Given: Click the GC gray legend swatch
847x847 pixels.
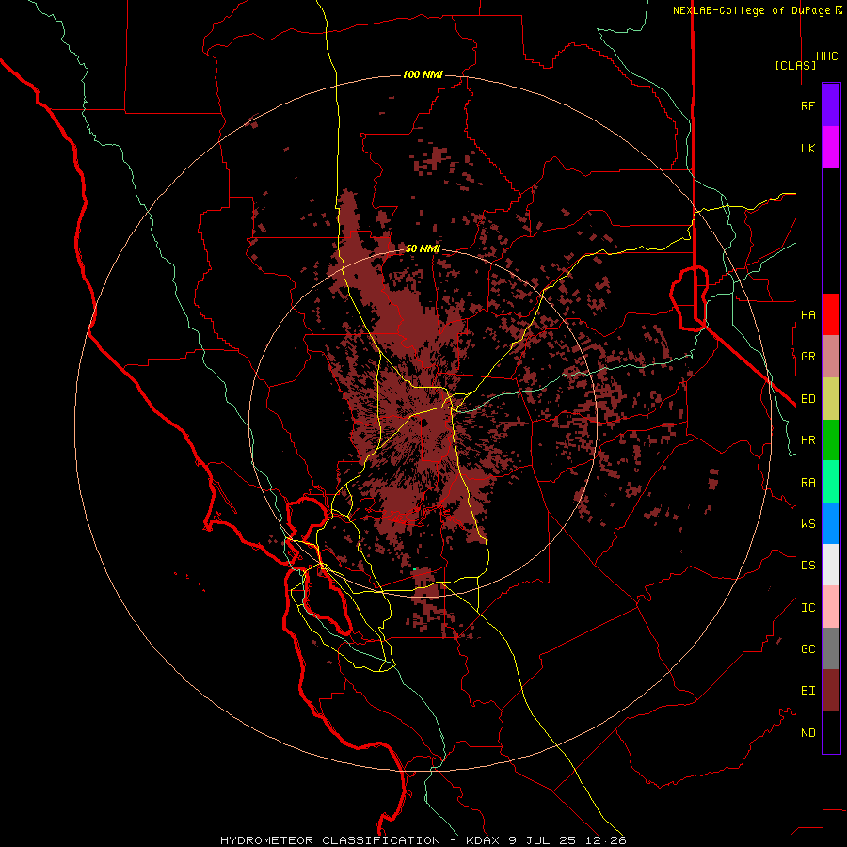Looking at the screenshot, I should 831,648.
